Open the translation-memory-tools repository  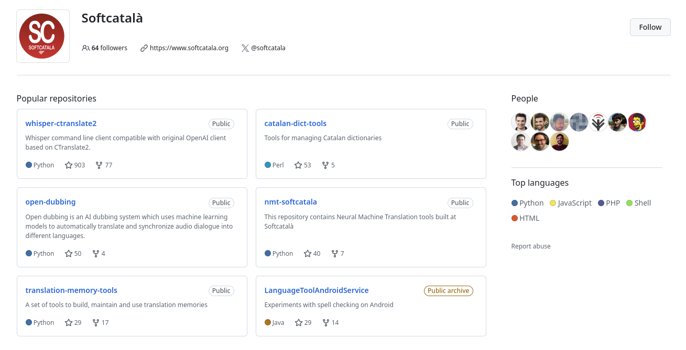pos(71,290)
